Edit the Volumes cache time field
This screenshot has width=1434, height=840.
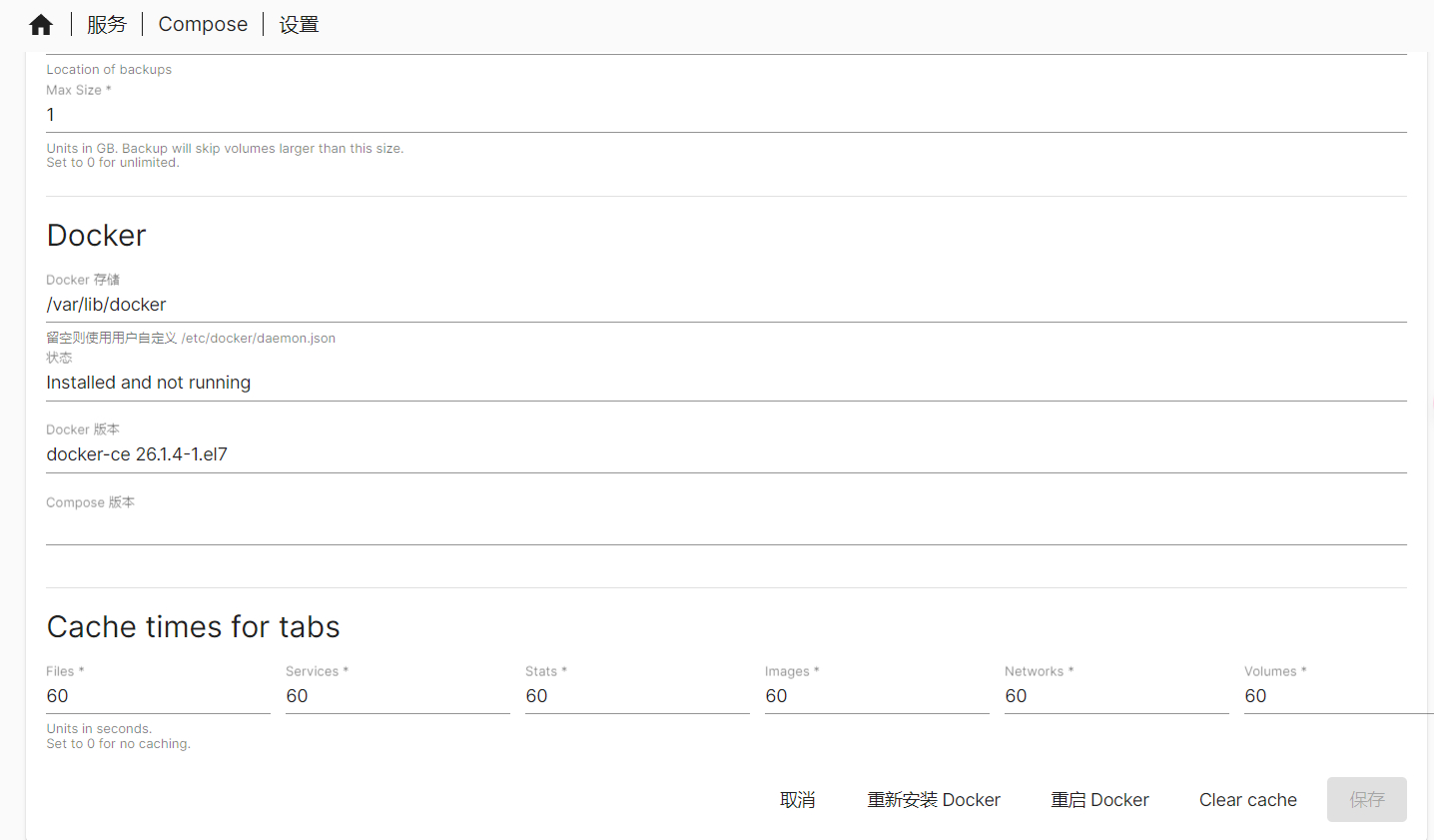tap(1338, 696)
